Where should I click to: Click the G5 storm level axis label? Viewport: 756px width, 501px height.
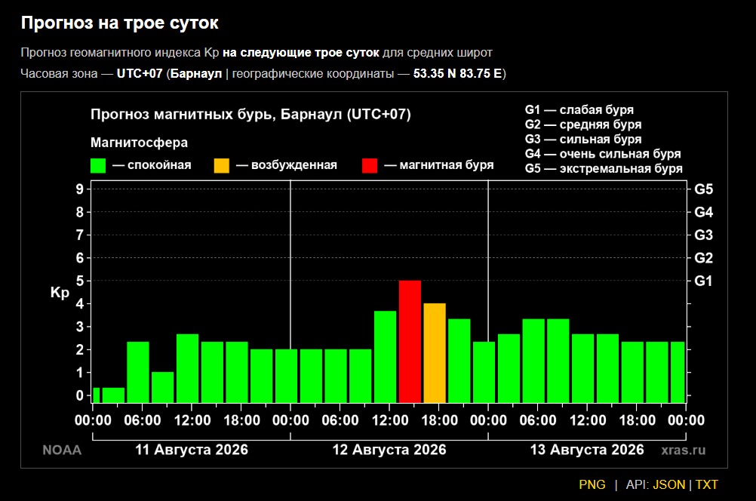click(x=703, y=189)
